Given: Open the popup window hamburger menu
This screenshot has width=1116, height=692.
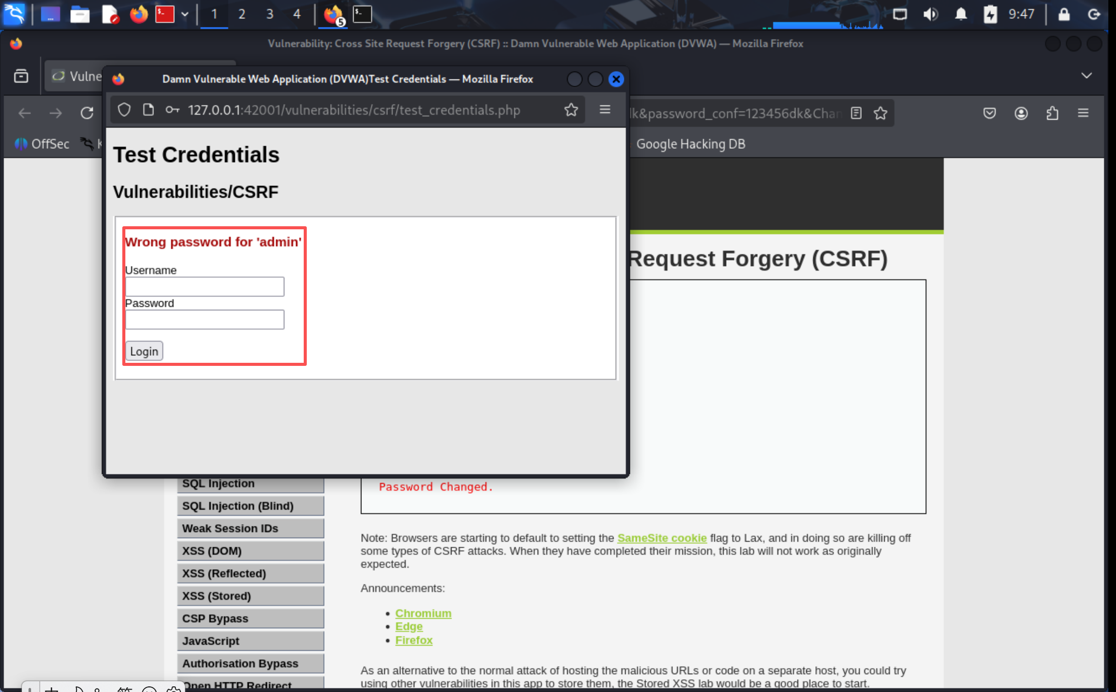Looking at the screenshot, I should tap(605, 110).
